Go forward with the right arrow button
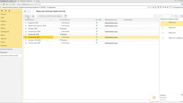Image resolution: width=183 pixels, height=103 pixels. (x=29, y=11)
